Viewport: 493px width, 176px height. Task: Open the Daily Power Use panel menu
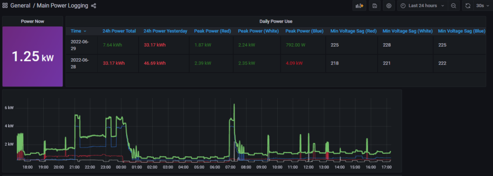[276, 21]
